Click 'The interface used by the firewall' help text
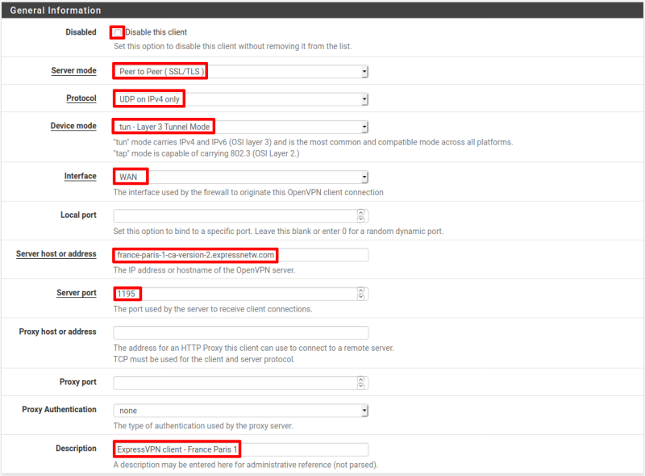This screenshot has height=476, width=645. (x=248, y=192)
